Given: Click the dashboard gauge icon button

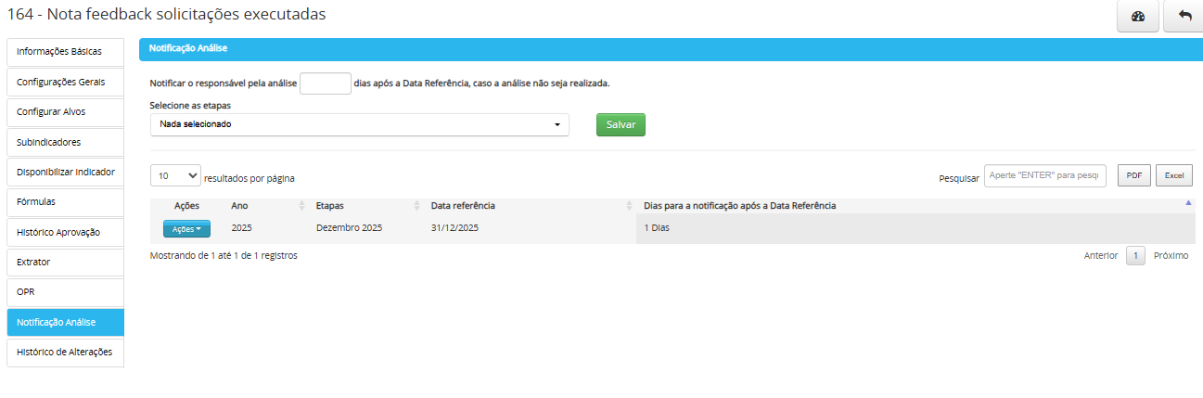Looking at the screenshot, I should click(1138, 17).
